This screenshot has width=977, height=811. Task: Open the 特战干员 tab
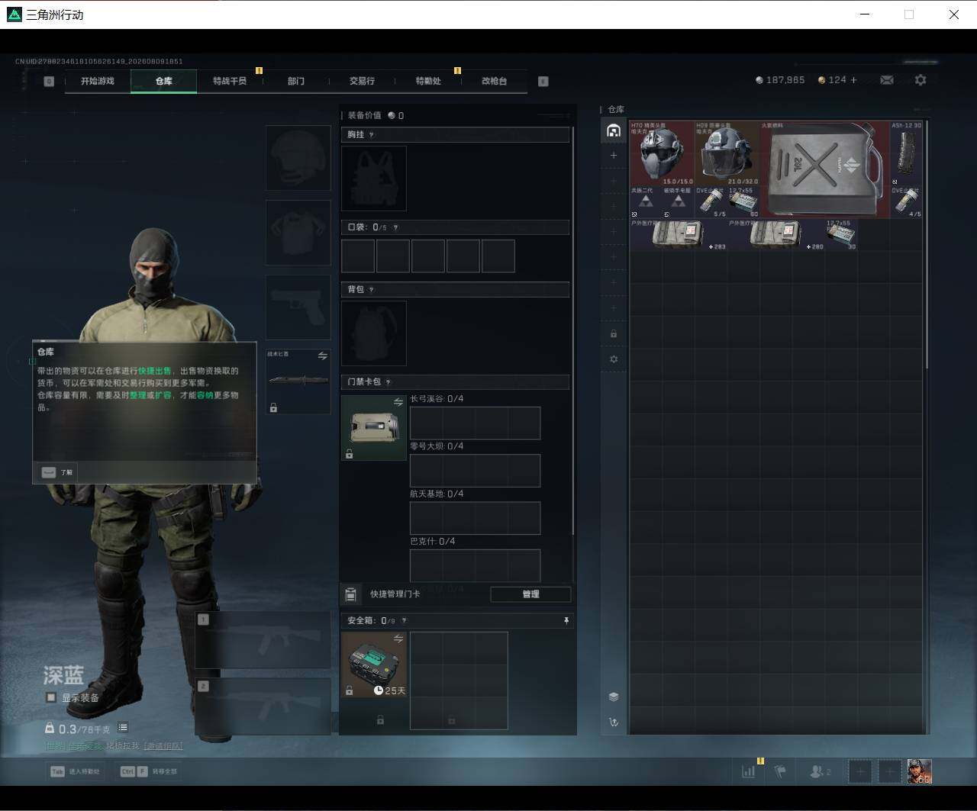point(230,81)
